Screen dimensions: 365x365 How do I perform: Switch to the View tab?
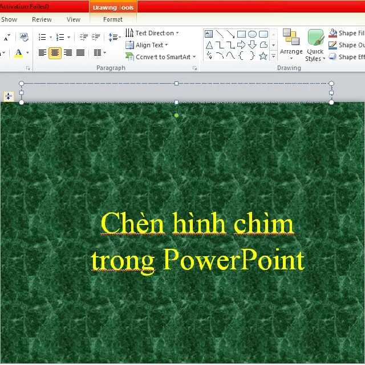(74, 19)
